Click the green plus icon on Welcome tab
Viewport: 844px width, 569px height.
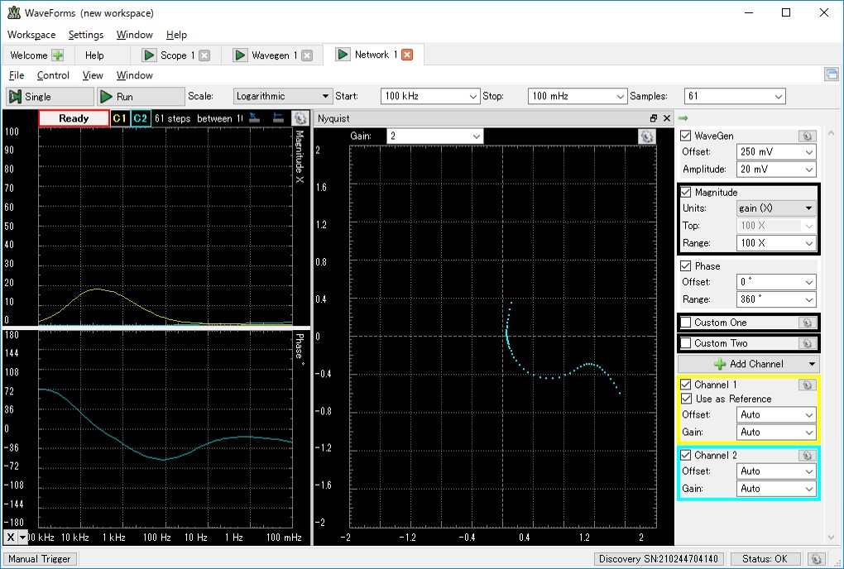[57, 55]
